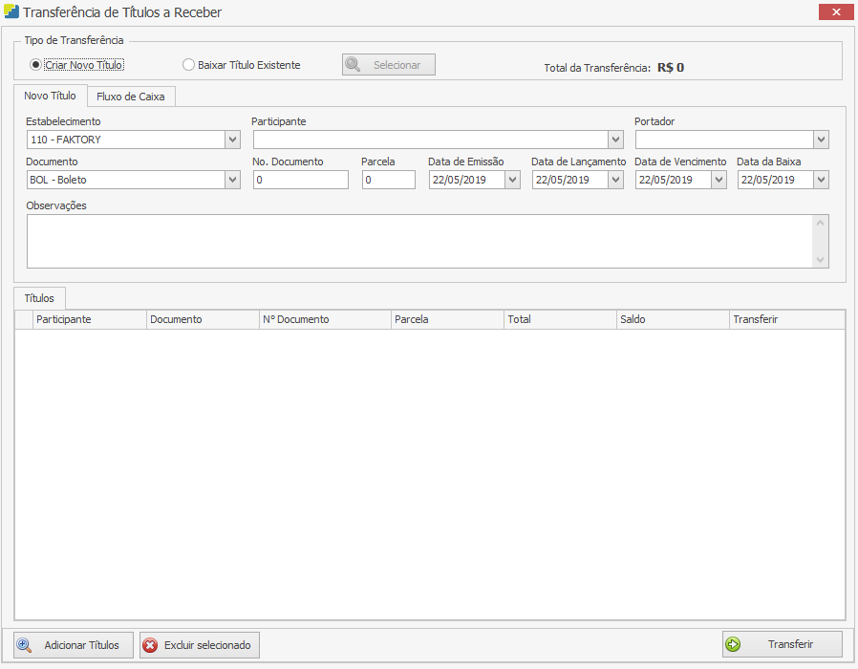Click the magnifier icon beside Selecionar
Viewport: 858px width, 669px height.
[353, 65]
